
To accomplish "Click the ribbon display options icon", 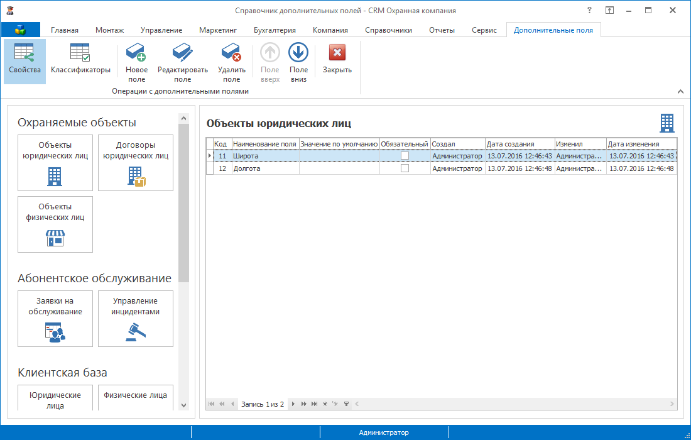I will (x=609, y=10).
